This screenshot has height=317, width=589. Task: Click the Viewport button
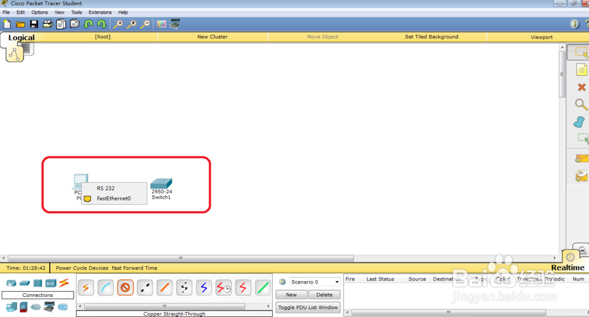click(541, 37)
